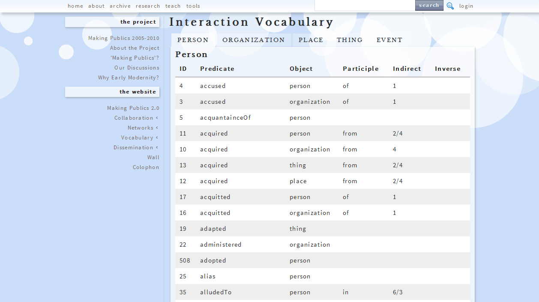Click the Participle column header
The width and height of the screenshot is (539, 302).
point(361,69)
